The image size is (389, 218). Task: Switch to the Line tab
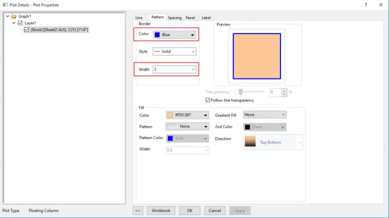pos(139,18)
